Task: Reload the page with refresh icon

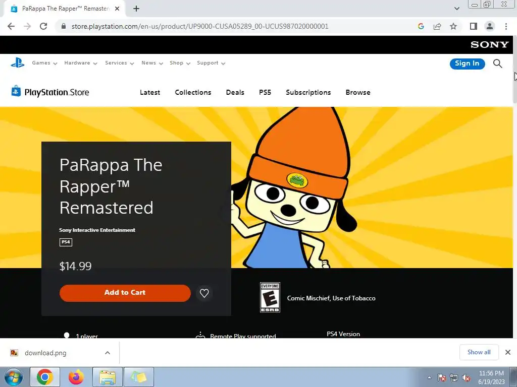Action: click(x=43, y=26)
